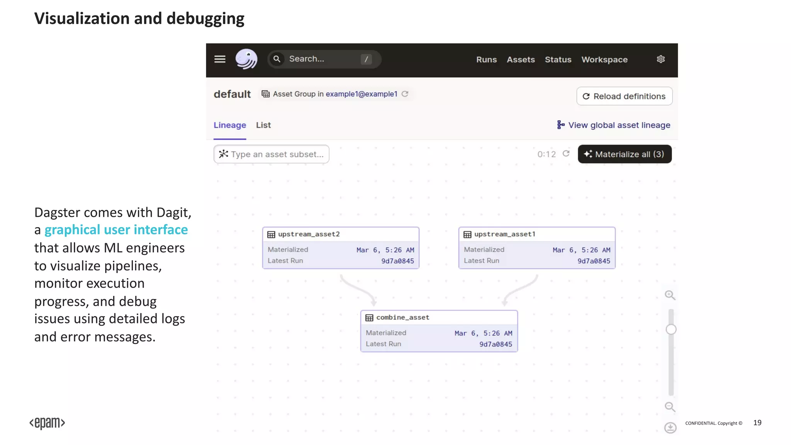Click the asset subset filter icon
The height and width of the screenshot is (445, 791).
coord(223,154)
